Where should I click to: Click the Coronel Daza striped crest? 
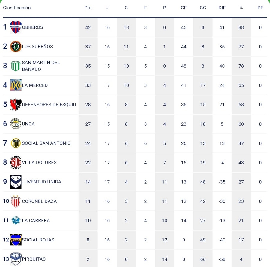click(x=16, y=201)
